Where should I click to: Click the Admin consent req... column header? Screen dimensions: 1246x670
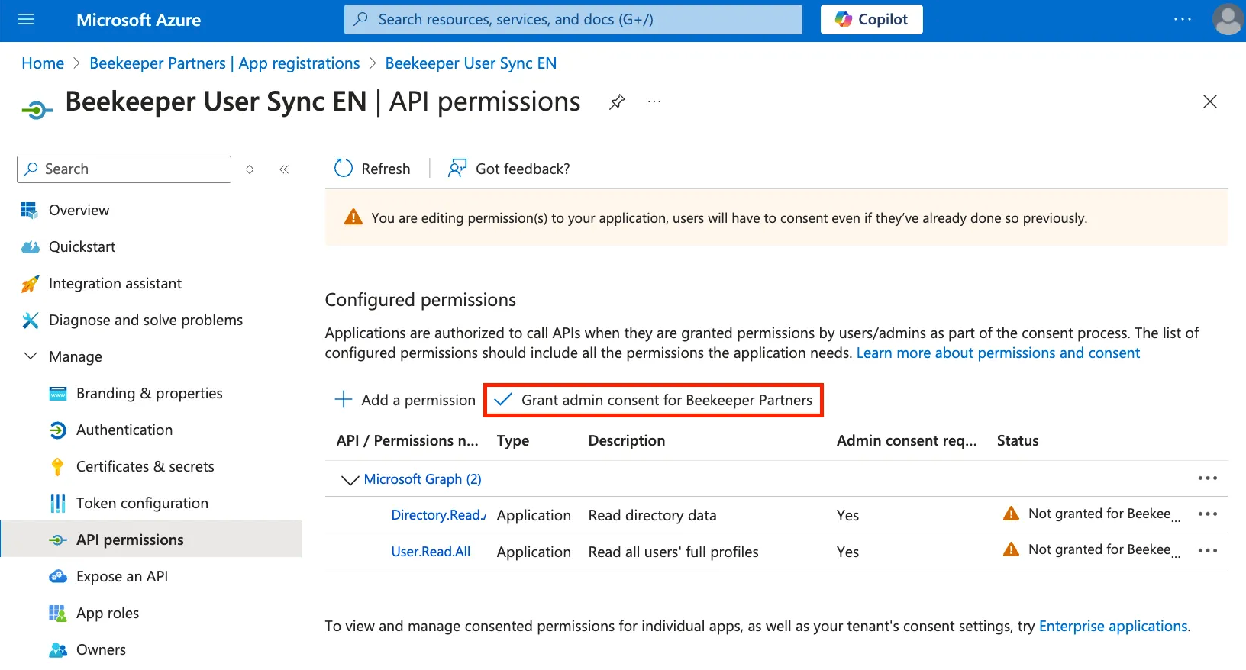point(907,440)
